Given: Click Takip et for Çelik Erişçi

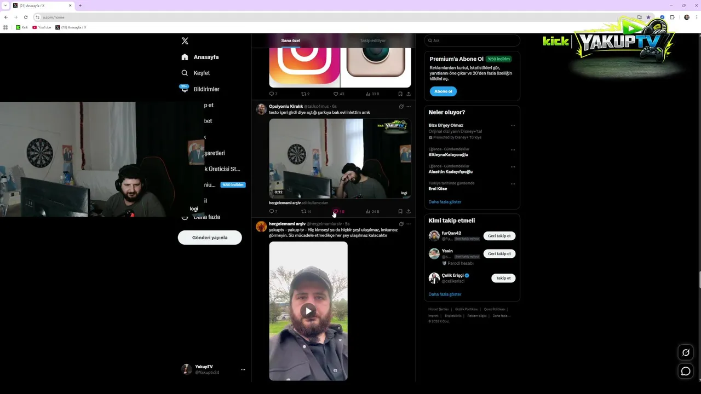Looking at the screenshot, I should [x=503, y=278].
